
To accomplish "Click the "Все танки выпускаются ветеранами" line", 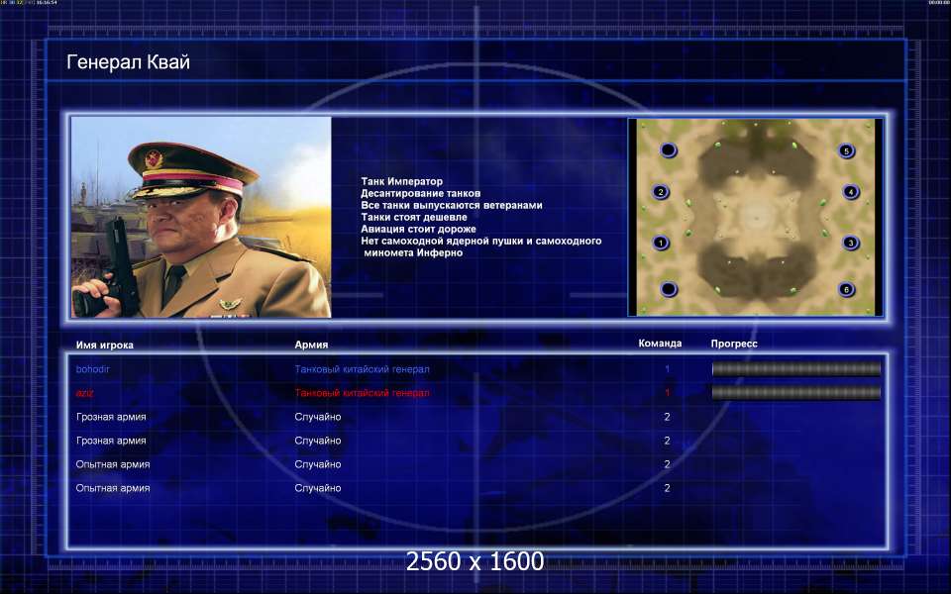I will pyautogui.click(x=452, y=205).
